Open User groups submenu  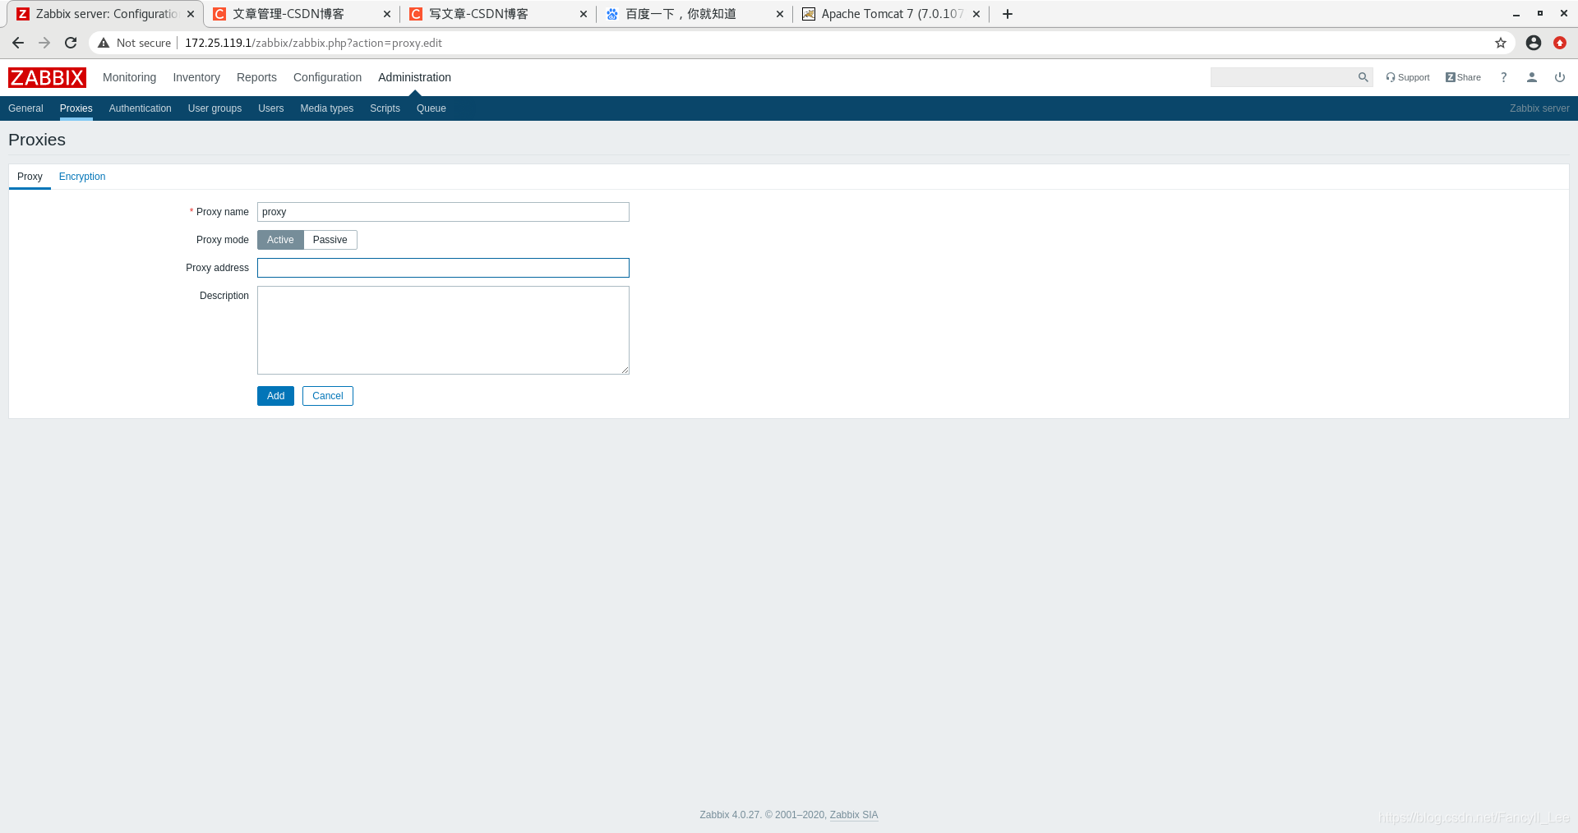pyautogui.click(x=215, y=108)
